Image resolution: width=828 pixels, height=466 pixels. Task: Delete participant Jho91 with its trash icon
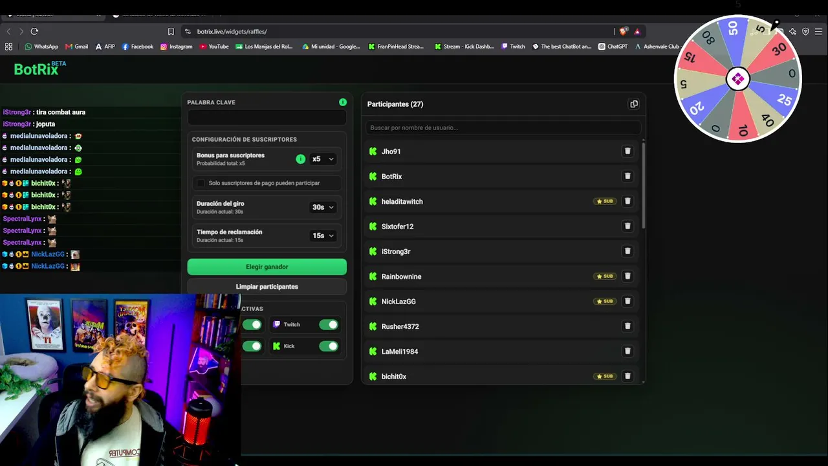pyautogui.click(x=627, y=151)
